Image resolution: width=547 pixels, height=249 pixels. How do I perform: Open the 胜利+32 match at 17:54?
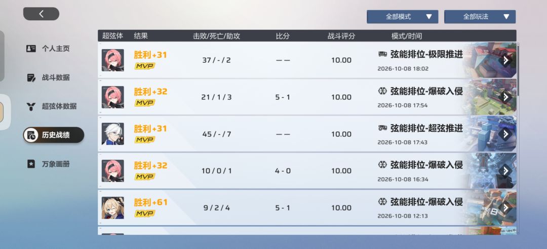click(307, 97)
